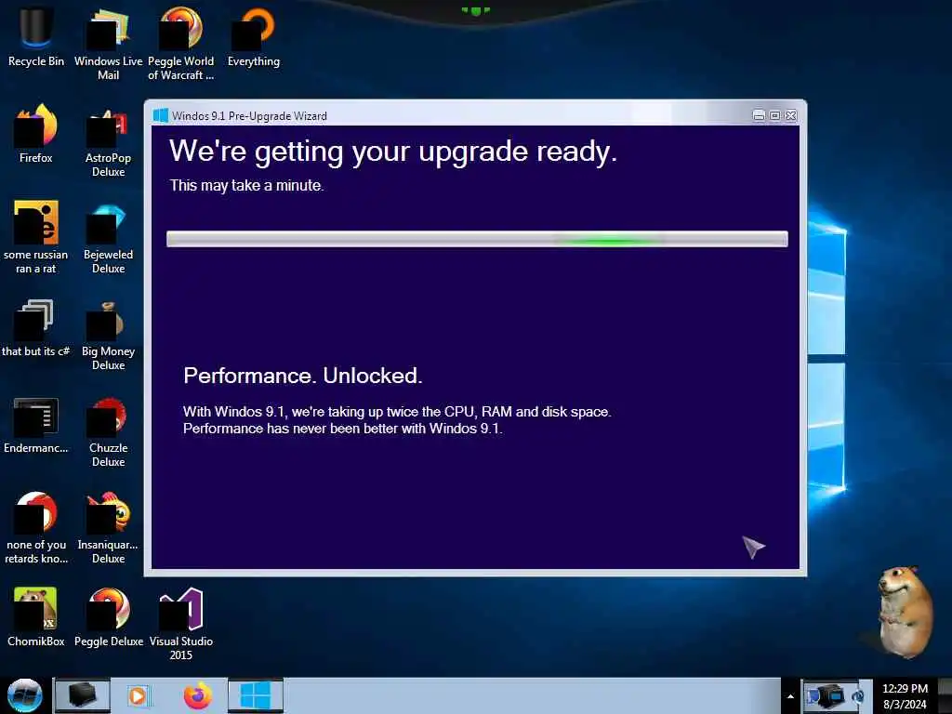Click the Insaniquarium Deluxe desktop icon
The height and width of the screenshot is (714, 952).
tap(108, 528)
